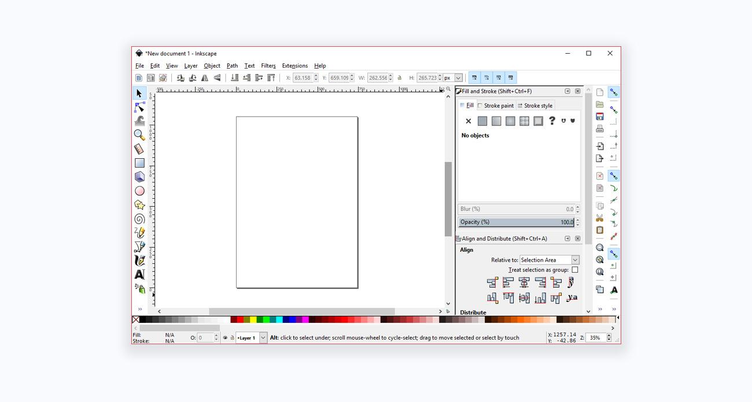Image resolution: width=752 pixels, height=402 pixels.
Task: Select the Zoom magnifier tool
Action: (x=139, y=135)
